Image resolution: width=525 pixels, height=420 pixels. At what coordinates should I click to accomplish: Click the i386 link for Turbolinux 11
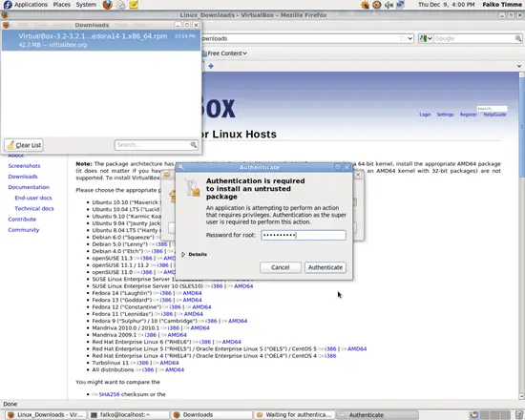pyautogui.click(x=142, y=363)
